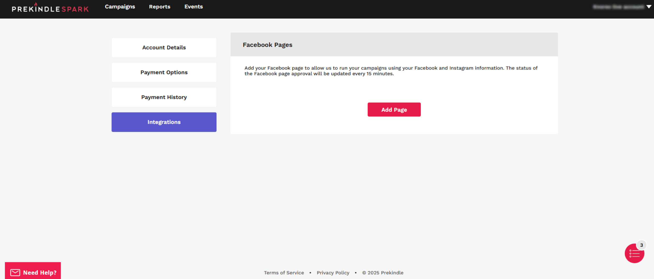Go to the Reports page
The width and height of the screenshot is (654, 279).
click(160, 7)
